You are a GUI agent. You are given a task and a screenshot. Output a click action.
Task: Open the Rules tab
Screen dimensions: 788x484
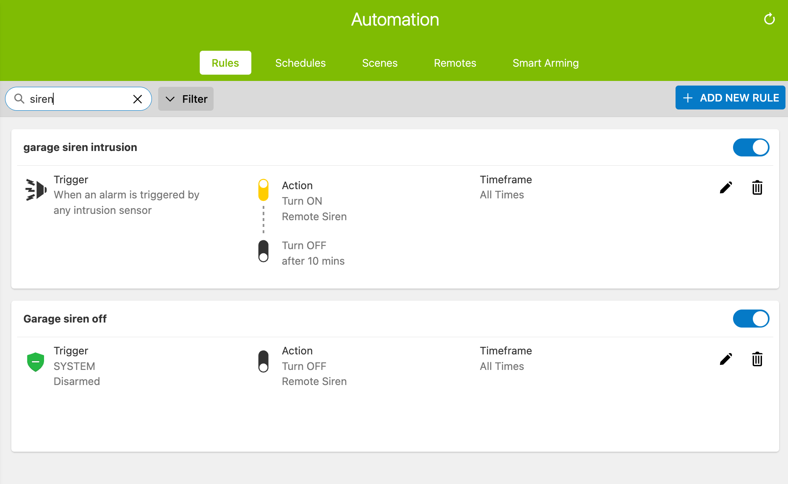pyautogui.click(x=225, y=63)
